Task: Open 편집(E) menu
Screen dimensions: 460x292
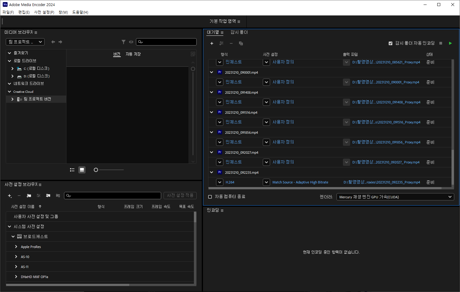Action: (x=24, y=12)
